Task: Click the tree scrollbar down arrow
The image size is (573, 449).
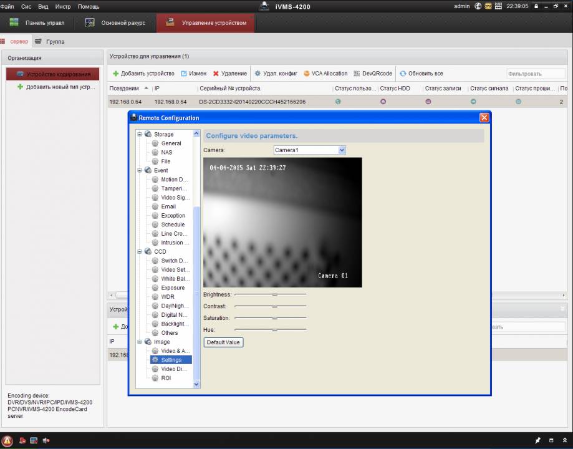Action: click(196, 384)
